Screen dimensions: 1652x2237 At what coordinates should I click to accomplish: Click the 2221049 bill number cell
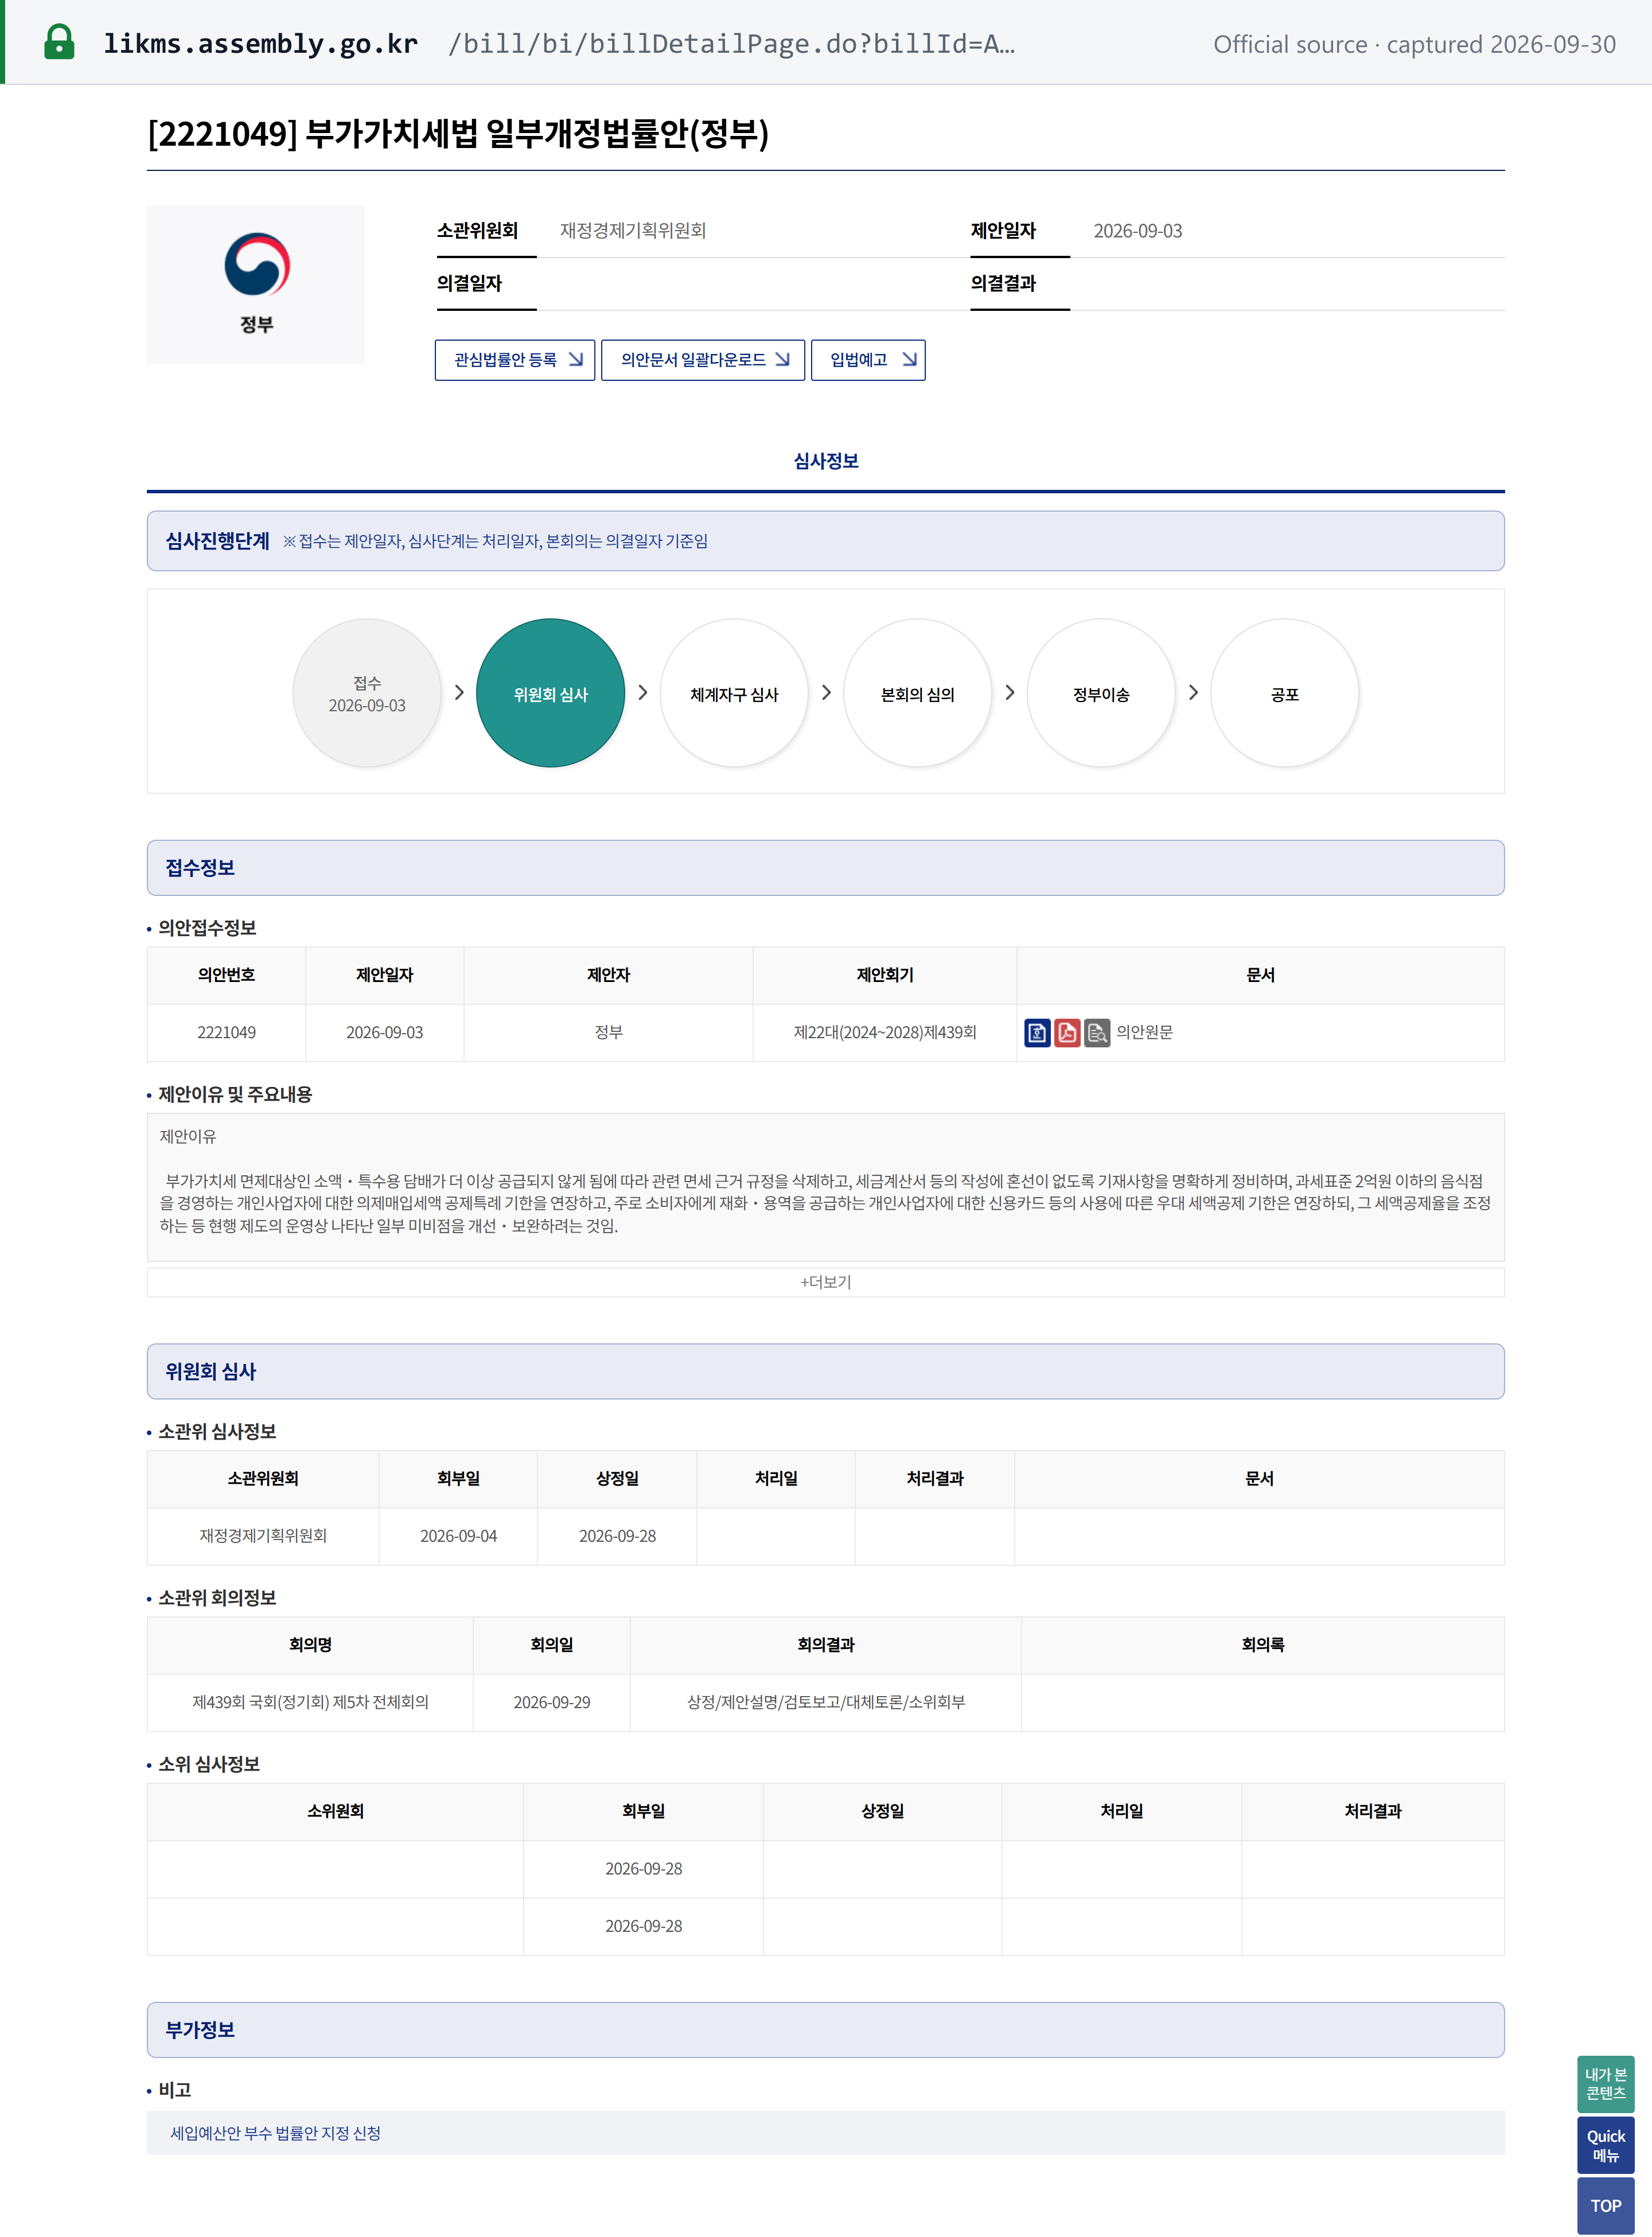click(226, 1032)
